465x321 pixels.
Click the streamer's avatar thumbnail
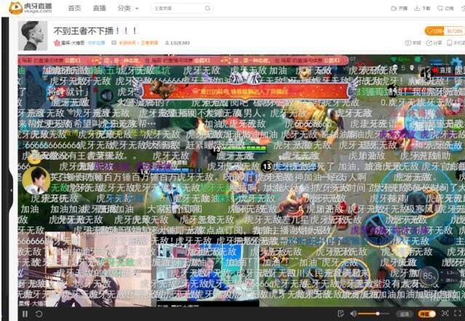click(33, 35)
